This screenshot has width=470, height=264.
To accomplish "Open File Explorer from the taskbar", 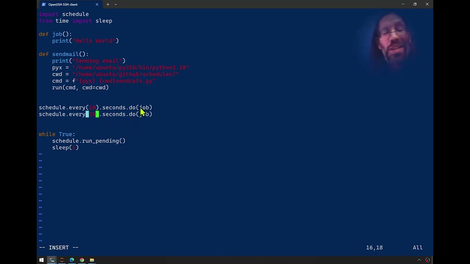I will coord(92,260).
